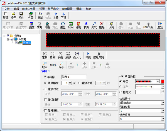Enable the 播放时效 checkbox
The height and width of the screenshot is (131, 167).
[x=45, y=89]
